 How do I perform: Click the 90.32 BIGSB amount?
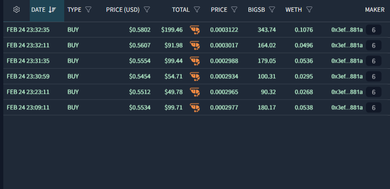(x=268, y=92)
